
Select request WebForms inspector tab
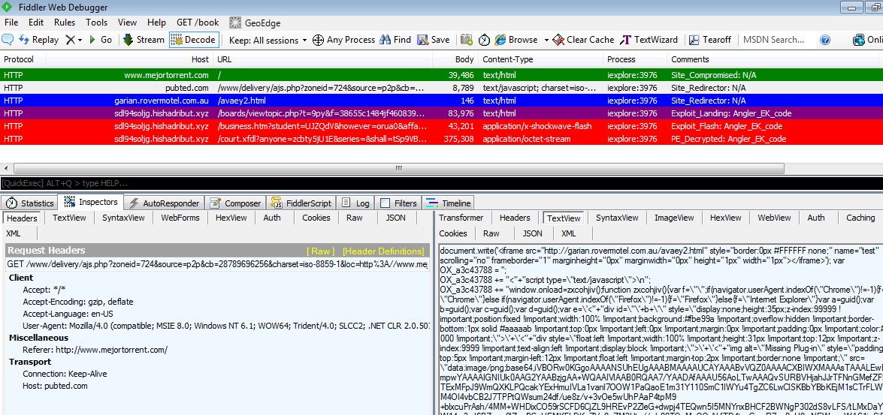pos(180,218)
